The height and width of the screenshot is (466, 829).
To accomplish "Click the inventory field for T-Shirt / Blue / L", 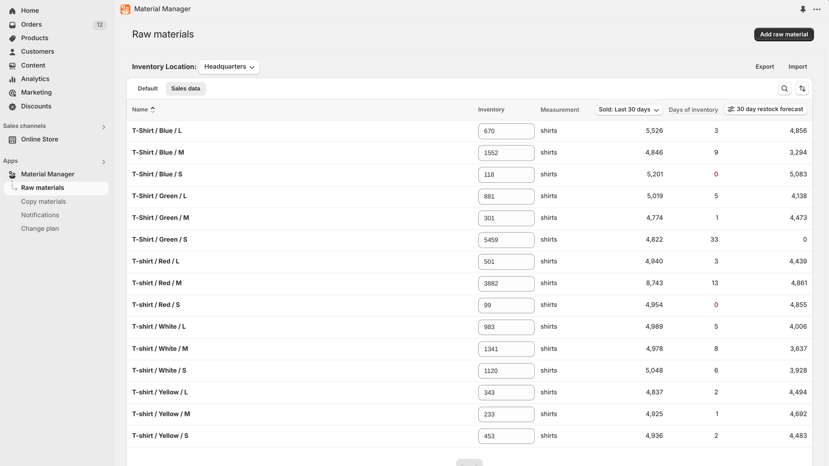I will click(x=506, y=131).
